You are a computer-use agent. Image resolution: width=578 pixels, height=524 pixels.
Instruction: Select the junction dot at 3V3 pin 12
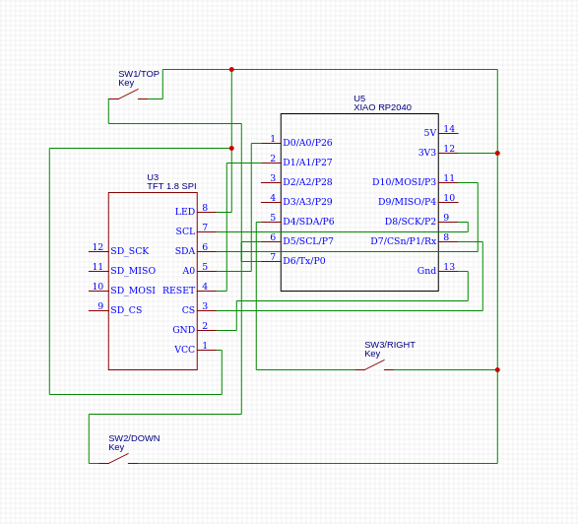(497, 153)
